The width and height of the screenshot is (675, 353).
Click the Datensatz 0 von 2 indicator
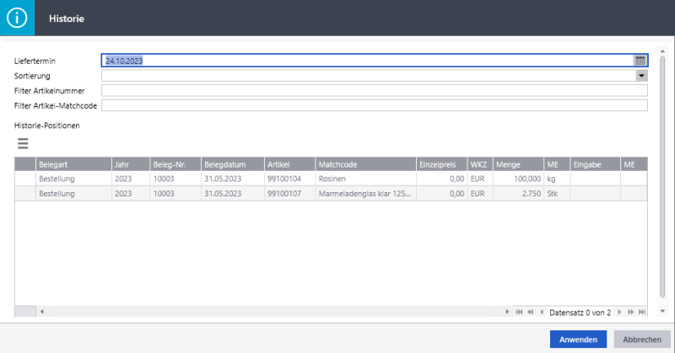tap(580, 313)
